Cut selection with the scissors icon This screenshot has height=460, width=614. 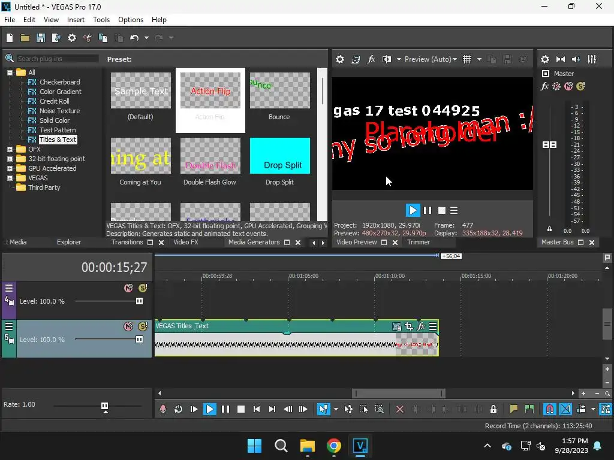tap(88, 38)
